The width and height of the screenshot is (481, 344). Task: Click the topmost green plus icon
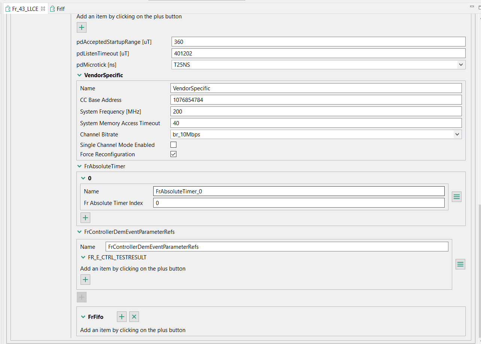pyautogui.click(x=81, y=27)
